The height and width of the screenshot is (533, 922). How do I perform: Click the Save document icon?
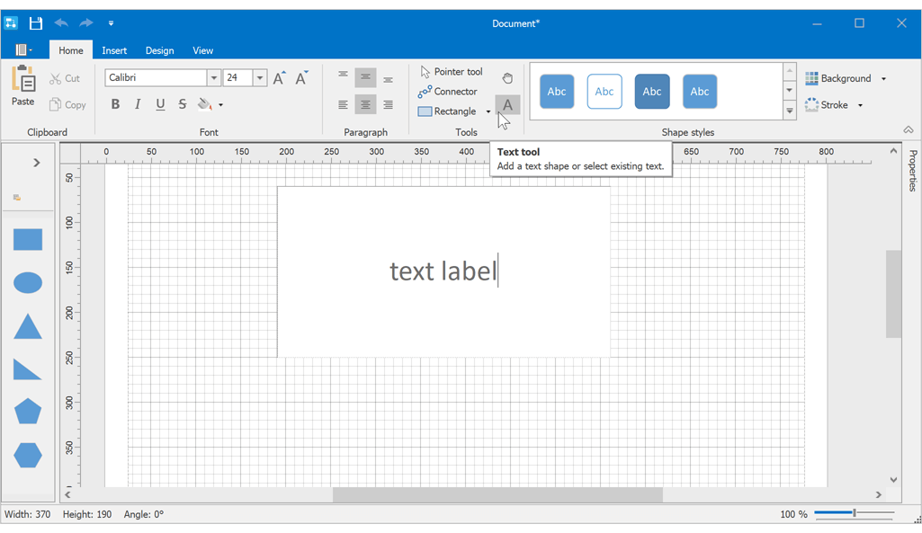(36, 22)
